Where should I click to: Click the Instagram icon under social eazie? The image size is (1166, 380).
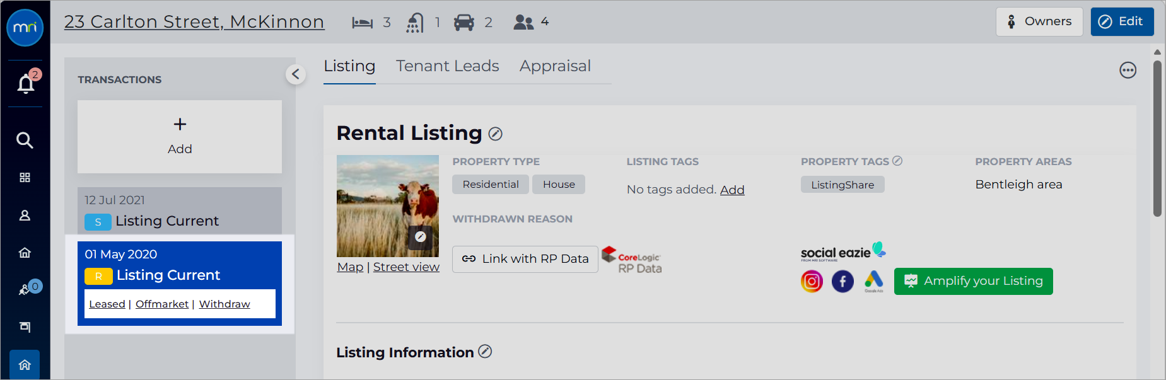click(x=812, y=281)
